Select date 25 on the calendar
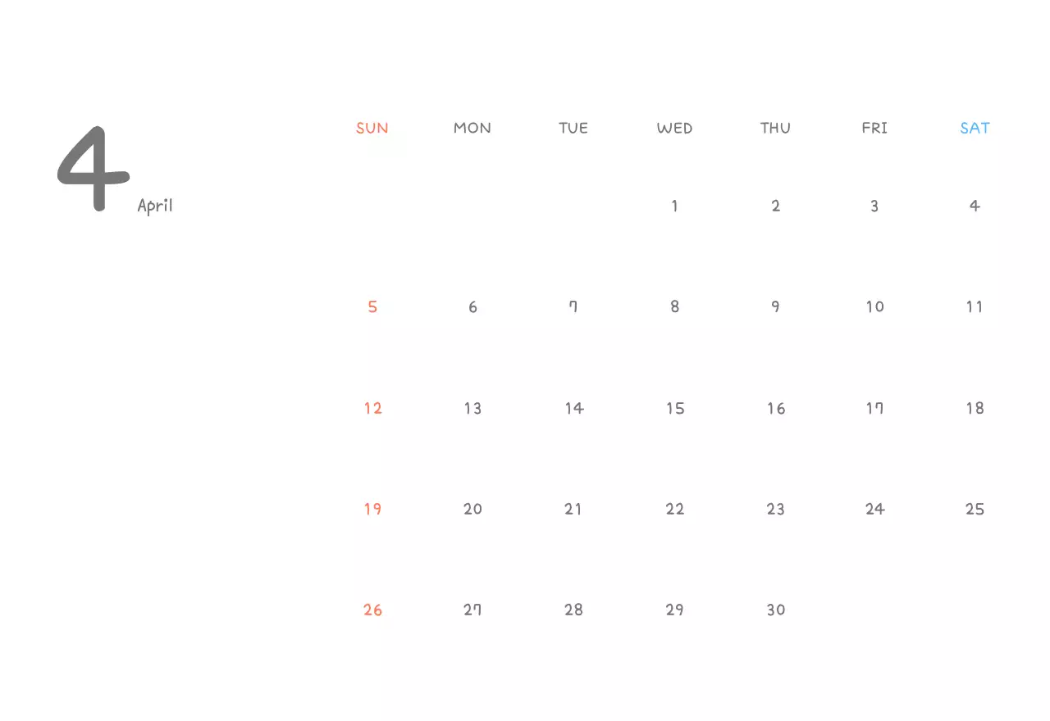 [x=975, y=509]
